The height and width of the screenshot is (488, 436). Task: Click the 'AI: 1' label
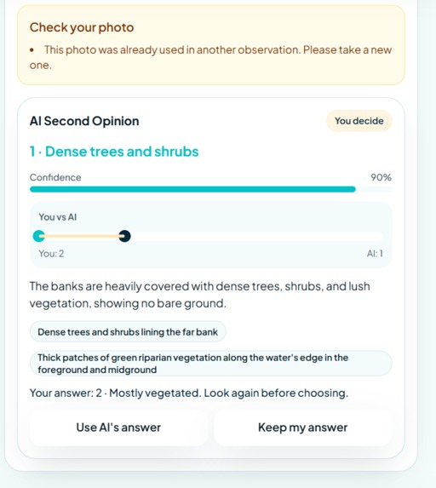pos(375,253)
